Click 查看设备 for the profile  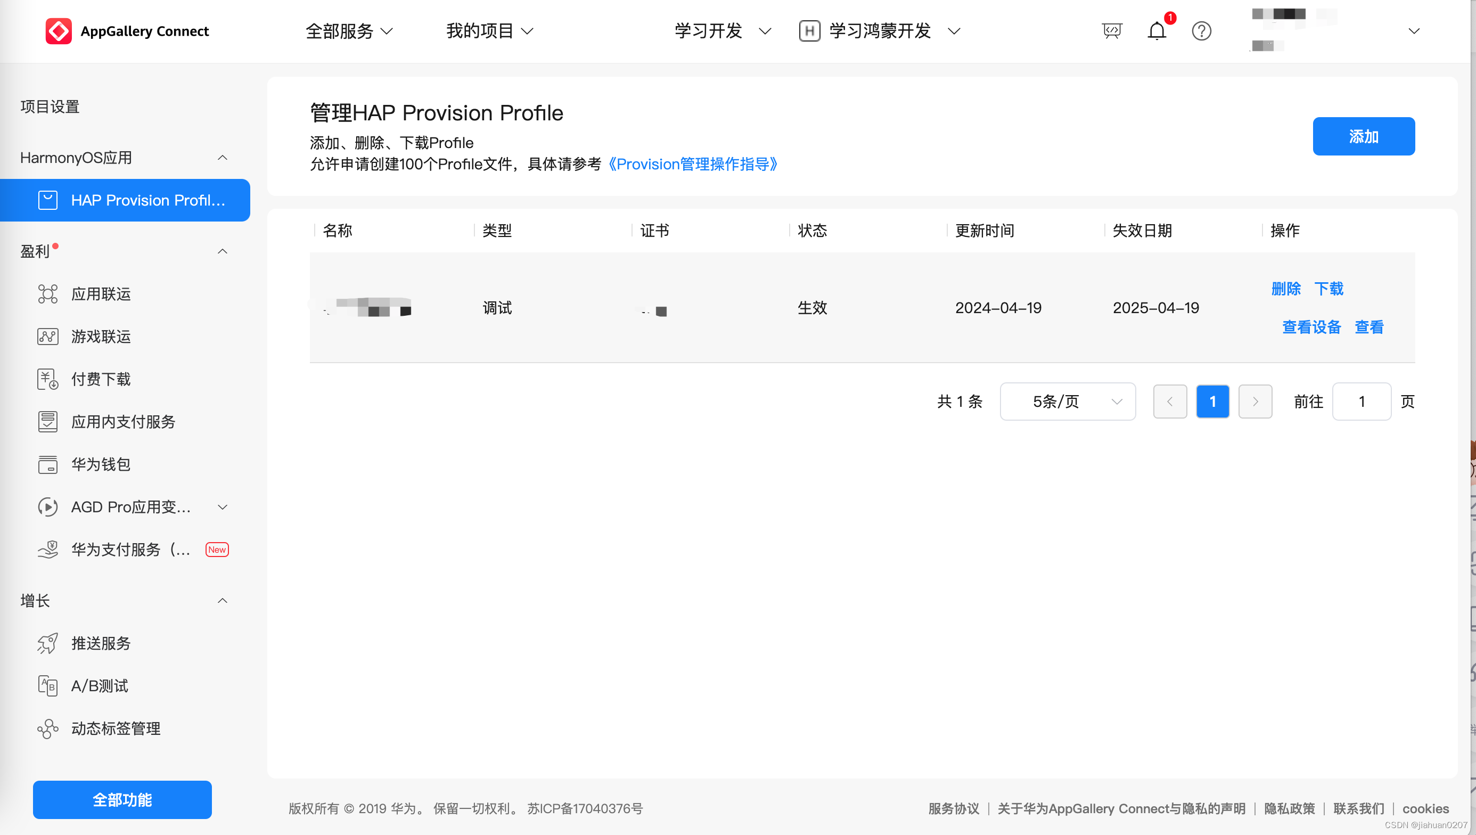(x=1311, y=327)
